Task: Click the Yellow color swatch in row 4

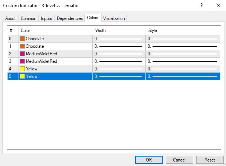Action: (22, 69)
